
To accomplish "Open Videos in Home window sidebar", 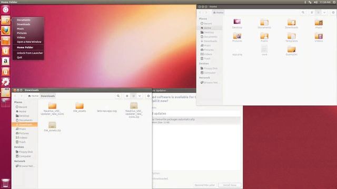I will [x=206, y=54].
